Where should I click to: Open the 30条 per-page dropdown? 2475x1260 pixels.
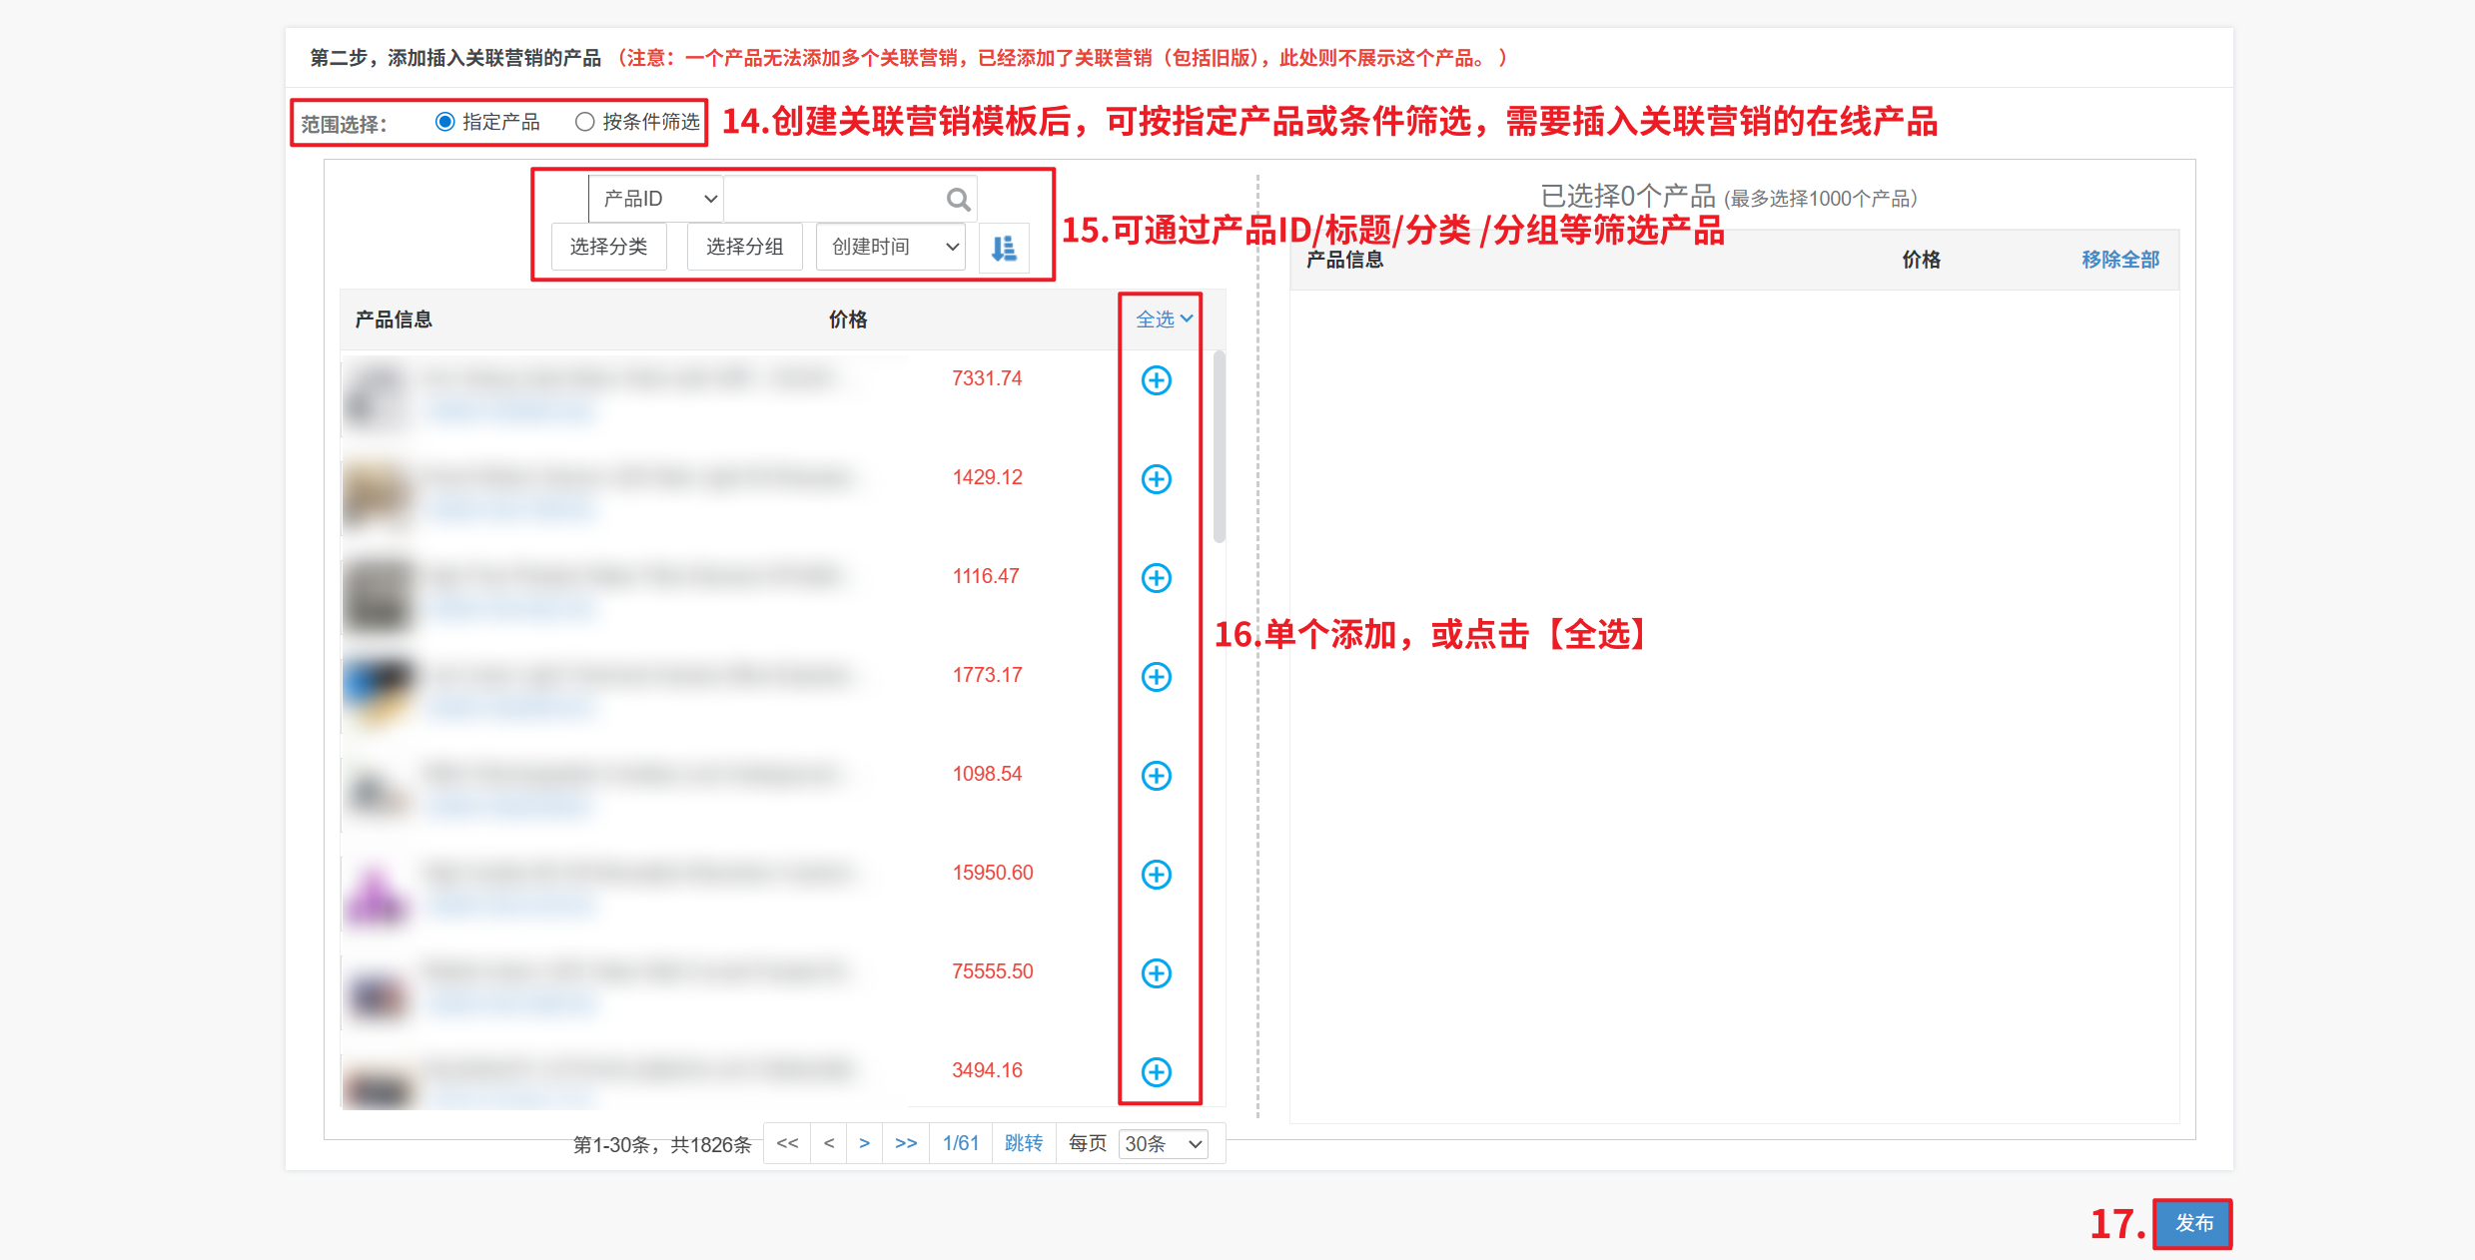pos(1163,1144)
